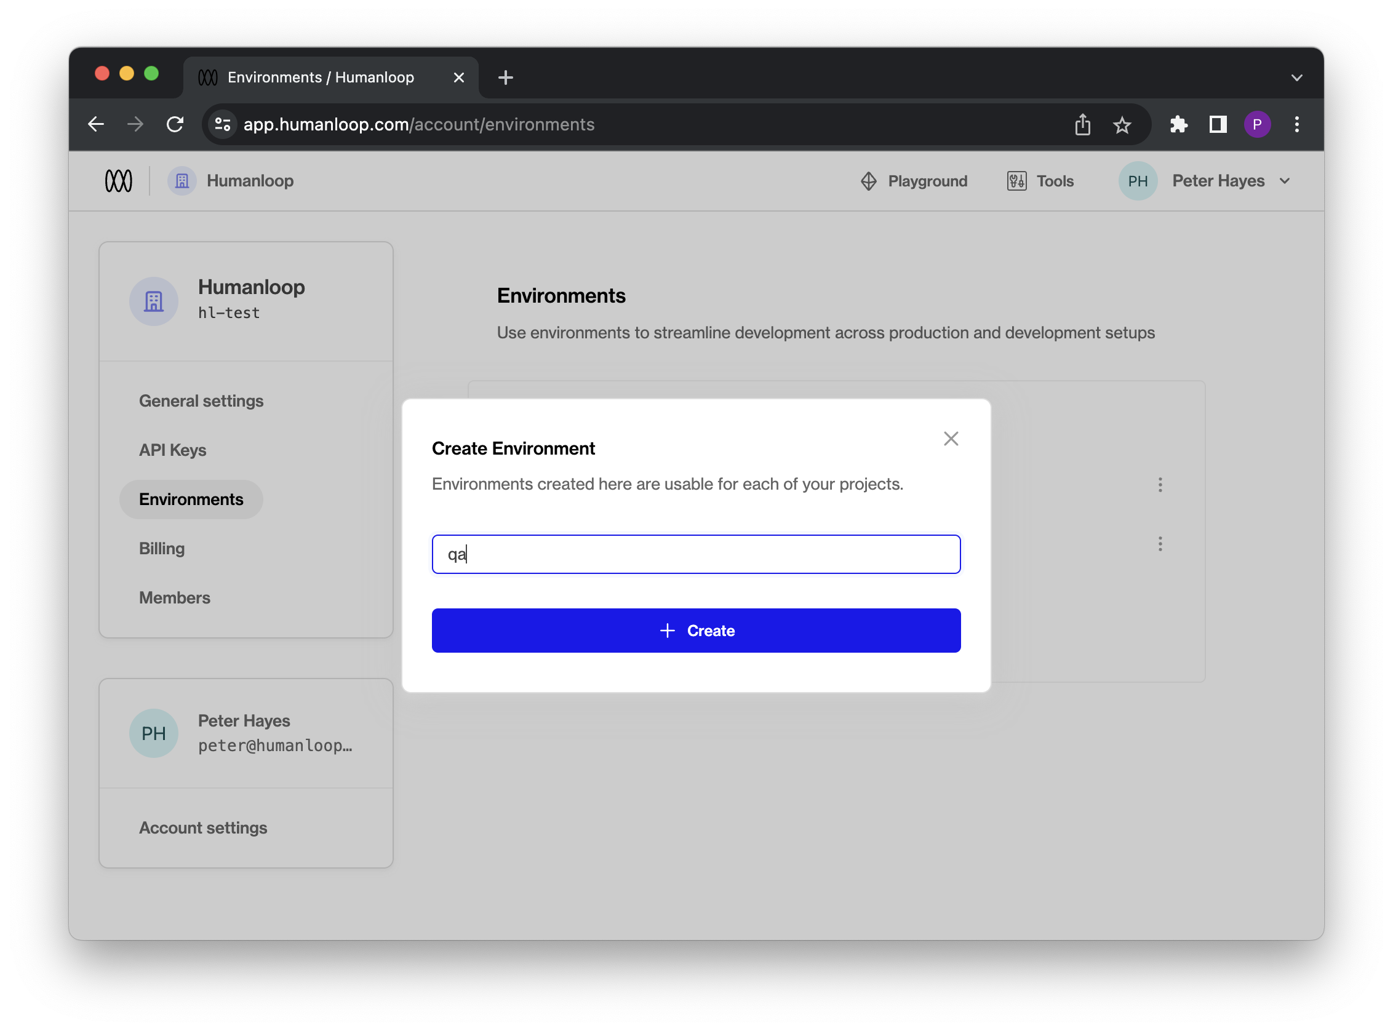Click the 'Use environments to streamline development' text
Viewport: 1393px width, 1031px height.
825,333
